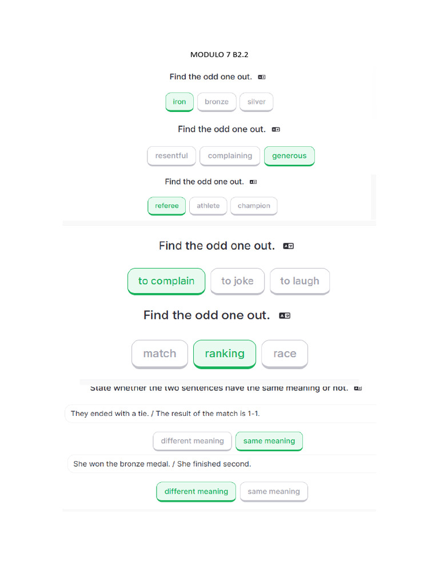Select 'different meaning' for tie sentence

tap(192, 441)
